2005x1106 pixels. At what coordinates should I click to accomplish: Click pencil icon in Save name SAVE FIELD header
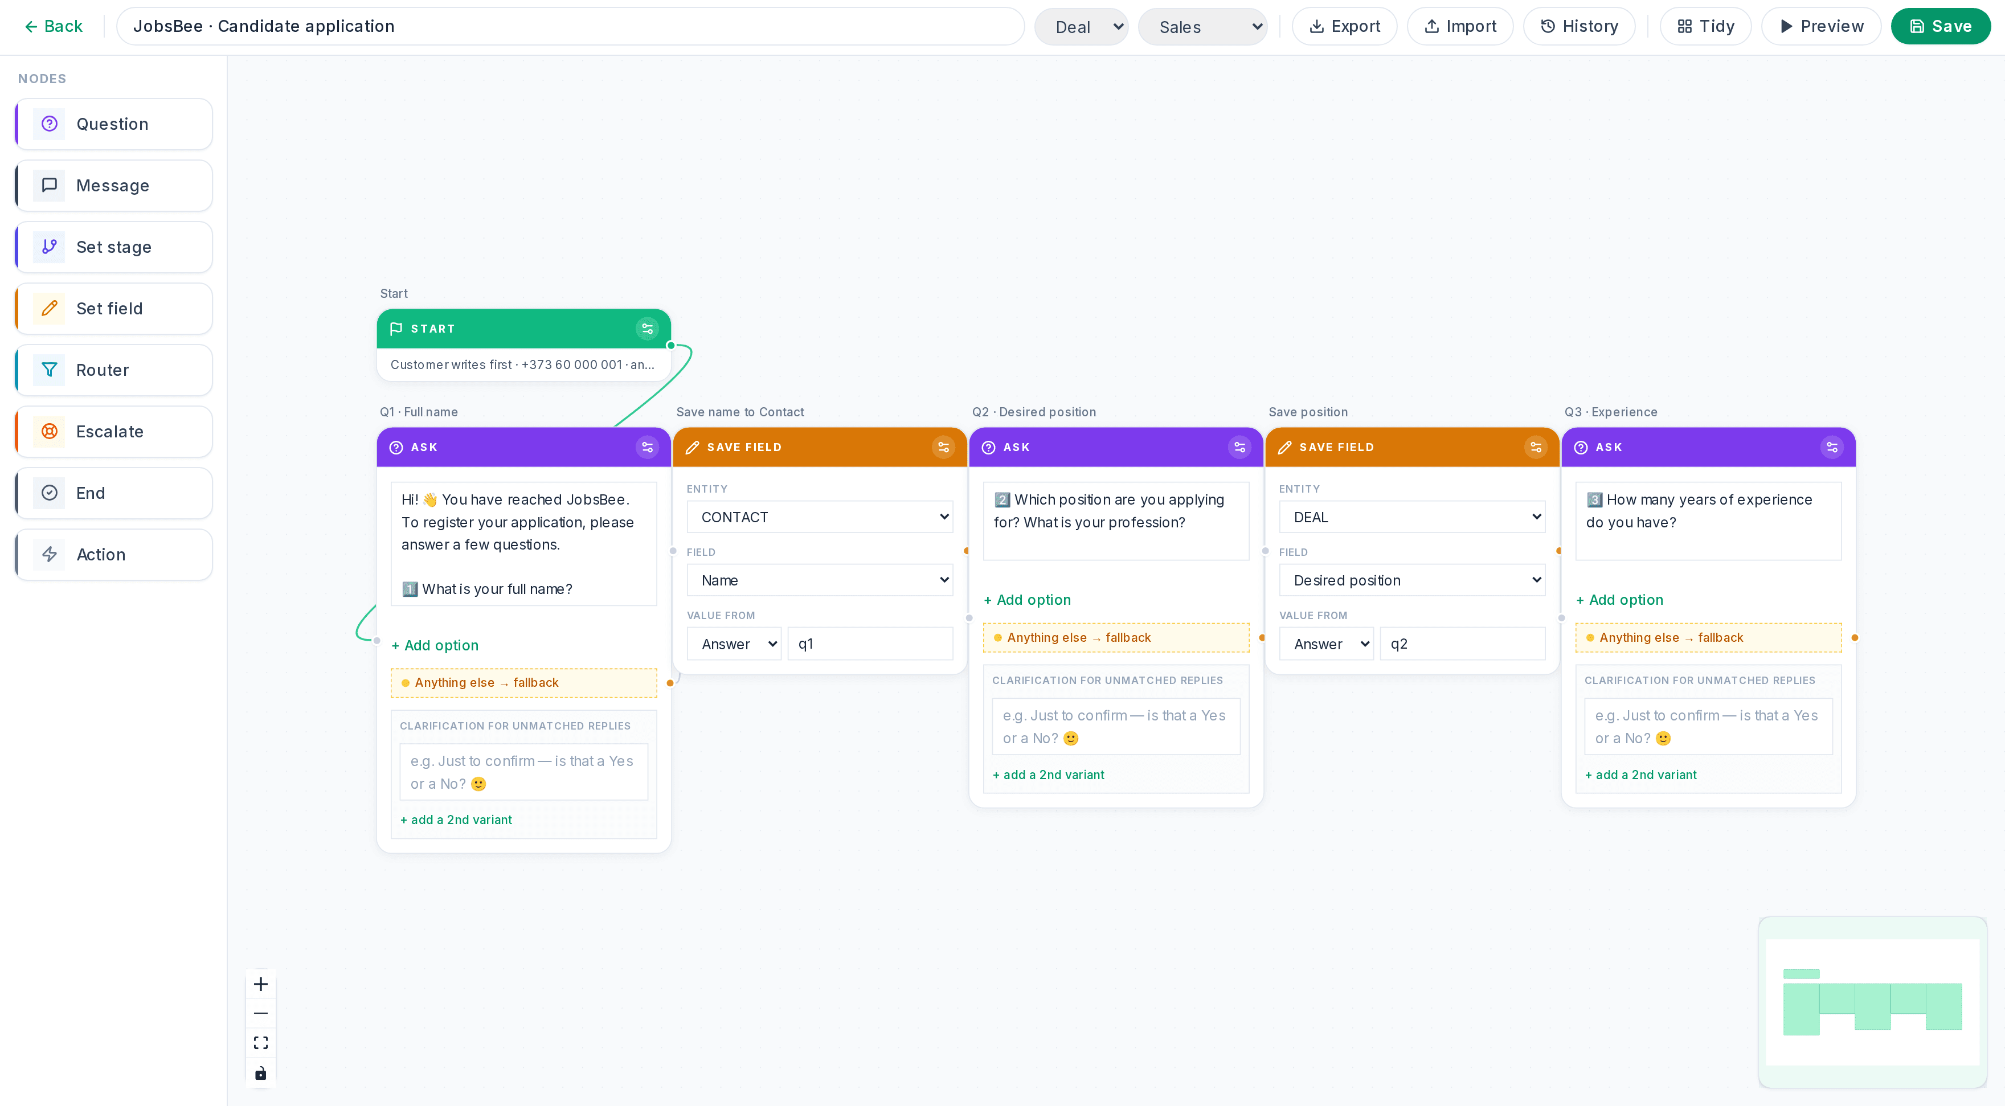point(692,447)
